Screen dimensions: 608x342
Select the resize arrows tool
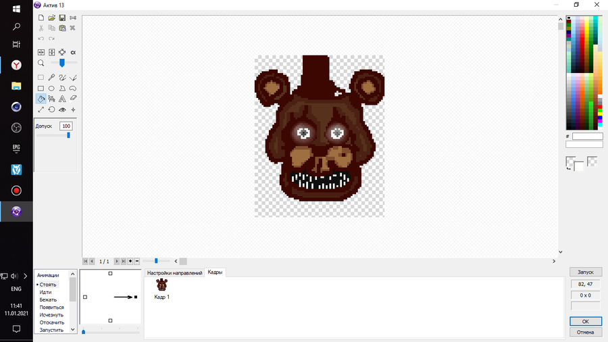[41, 109]
